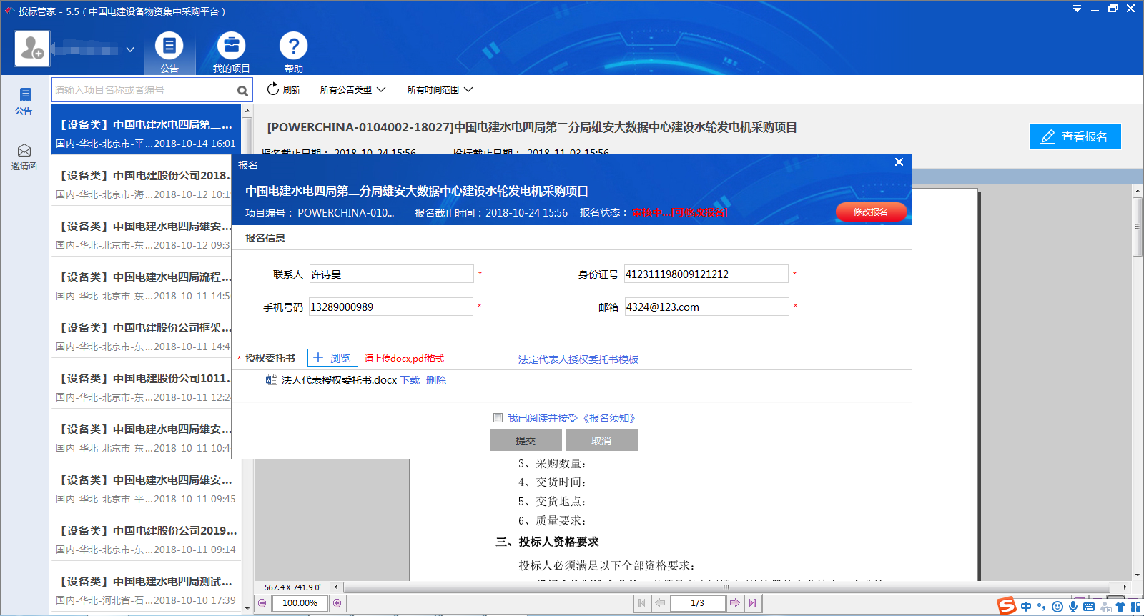Click the magnifier search icon
The width and height of the screenshot is (1144, 616).
tap(243, 91)
